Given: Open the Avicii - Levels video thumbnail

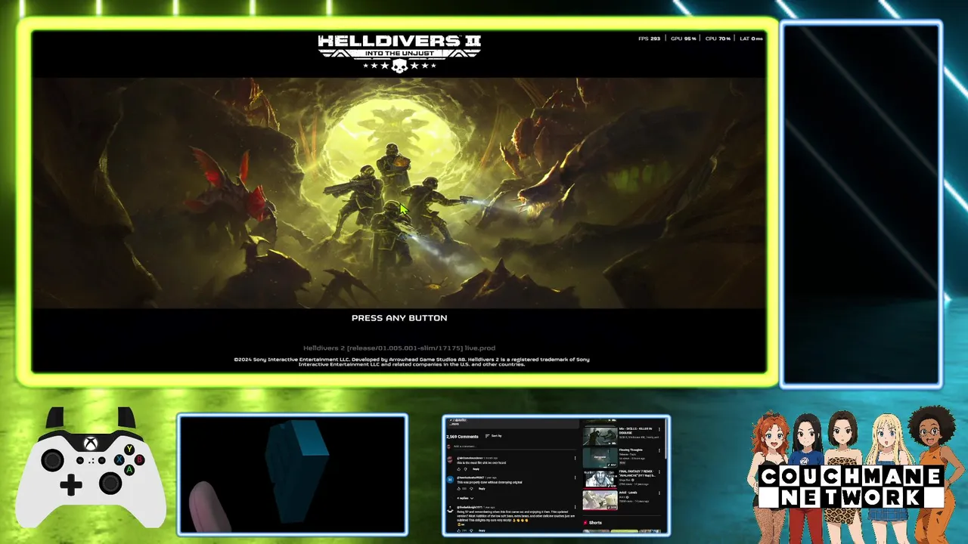Looking at the screenshot, I should (600, 500).
